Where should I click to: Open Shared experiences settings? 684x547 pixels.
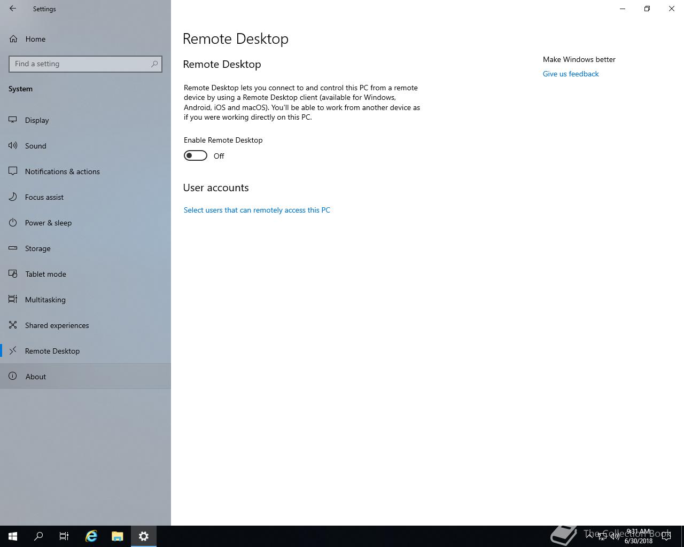click(85, 325)
